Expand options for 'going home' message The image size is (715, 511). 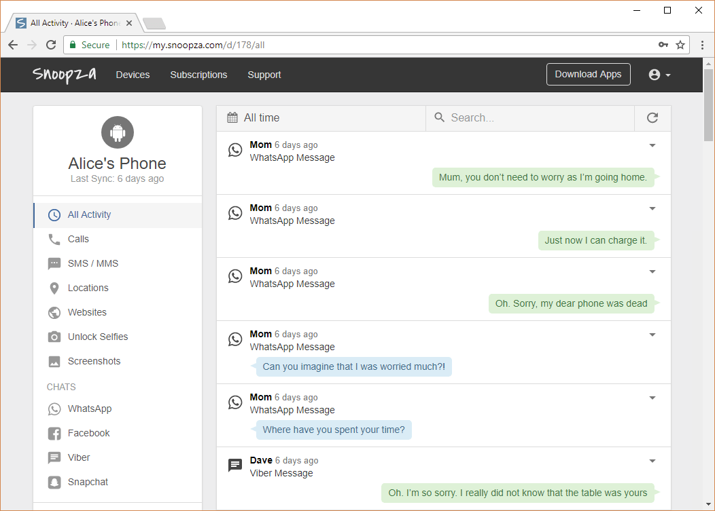tap(652, 146)
